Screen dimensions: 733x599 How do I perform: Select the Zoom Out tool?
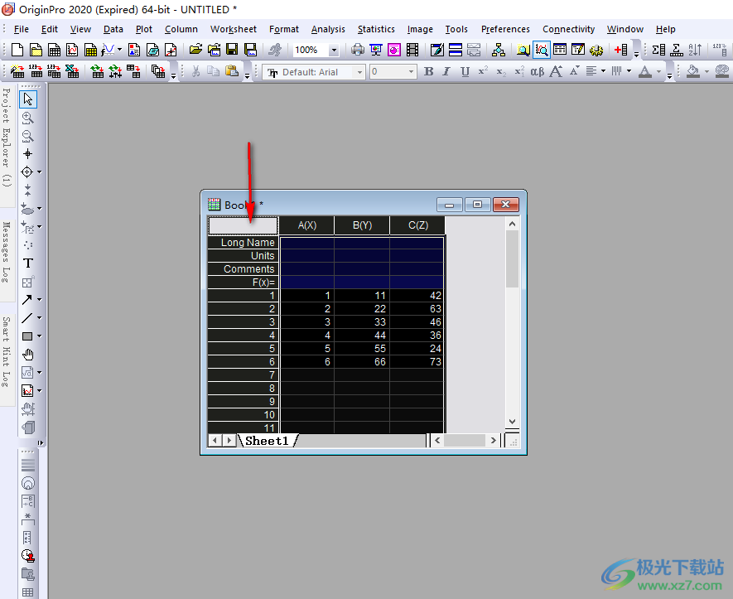[27, 136]
